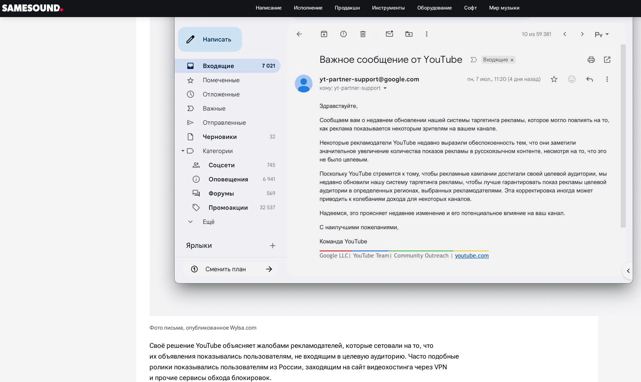Select the Промоакции category
This screenshot has width=641, height=382.
click(x=228, y=208)
